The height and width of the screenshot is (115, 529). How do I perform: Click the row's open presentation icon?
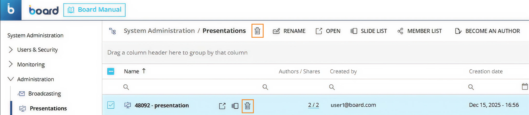tap(222, 106)
